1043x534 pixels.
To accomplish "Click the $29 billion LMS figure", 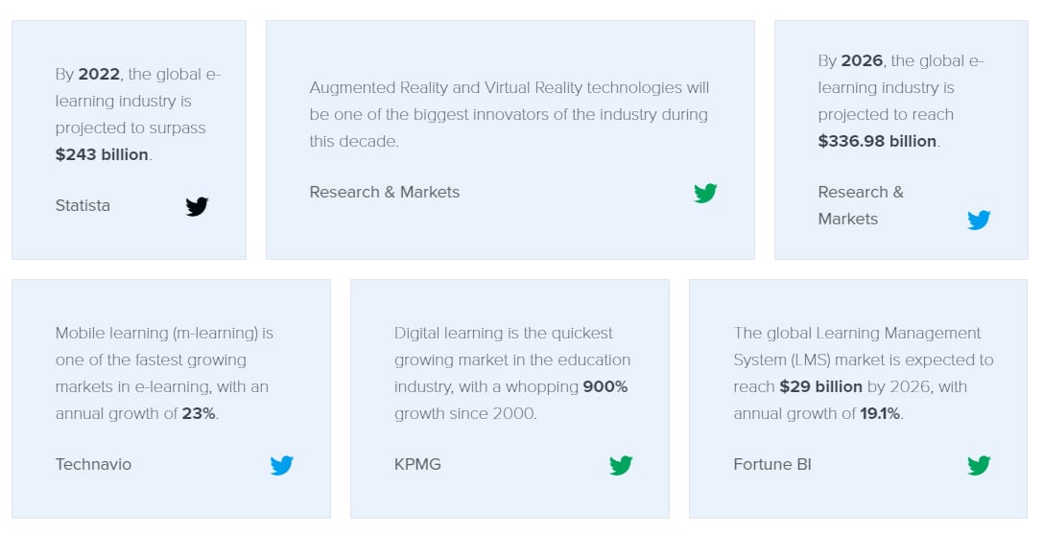I will coord(820,387).
